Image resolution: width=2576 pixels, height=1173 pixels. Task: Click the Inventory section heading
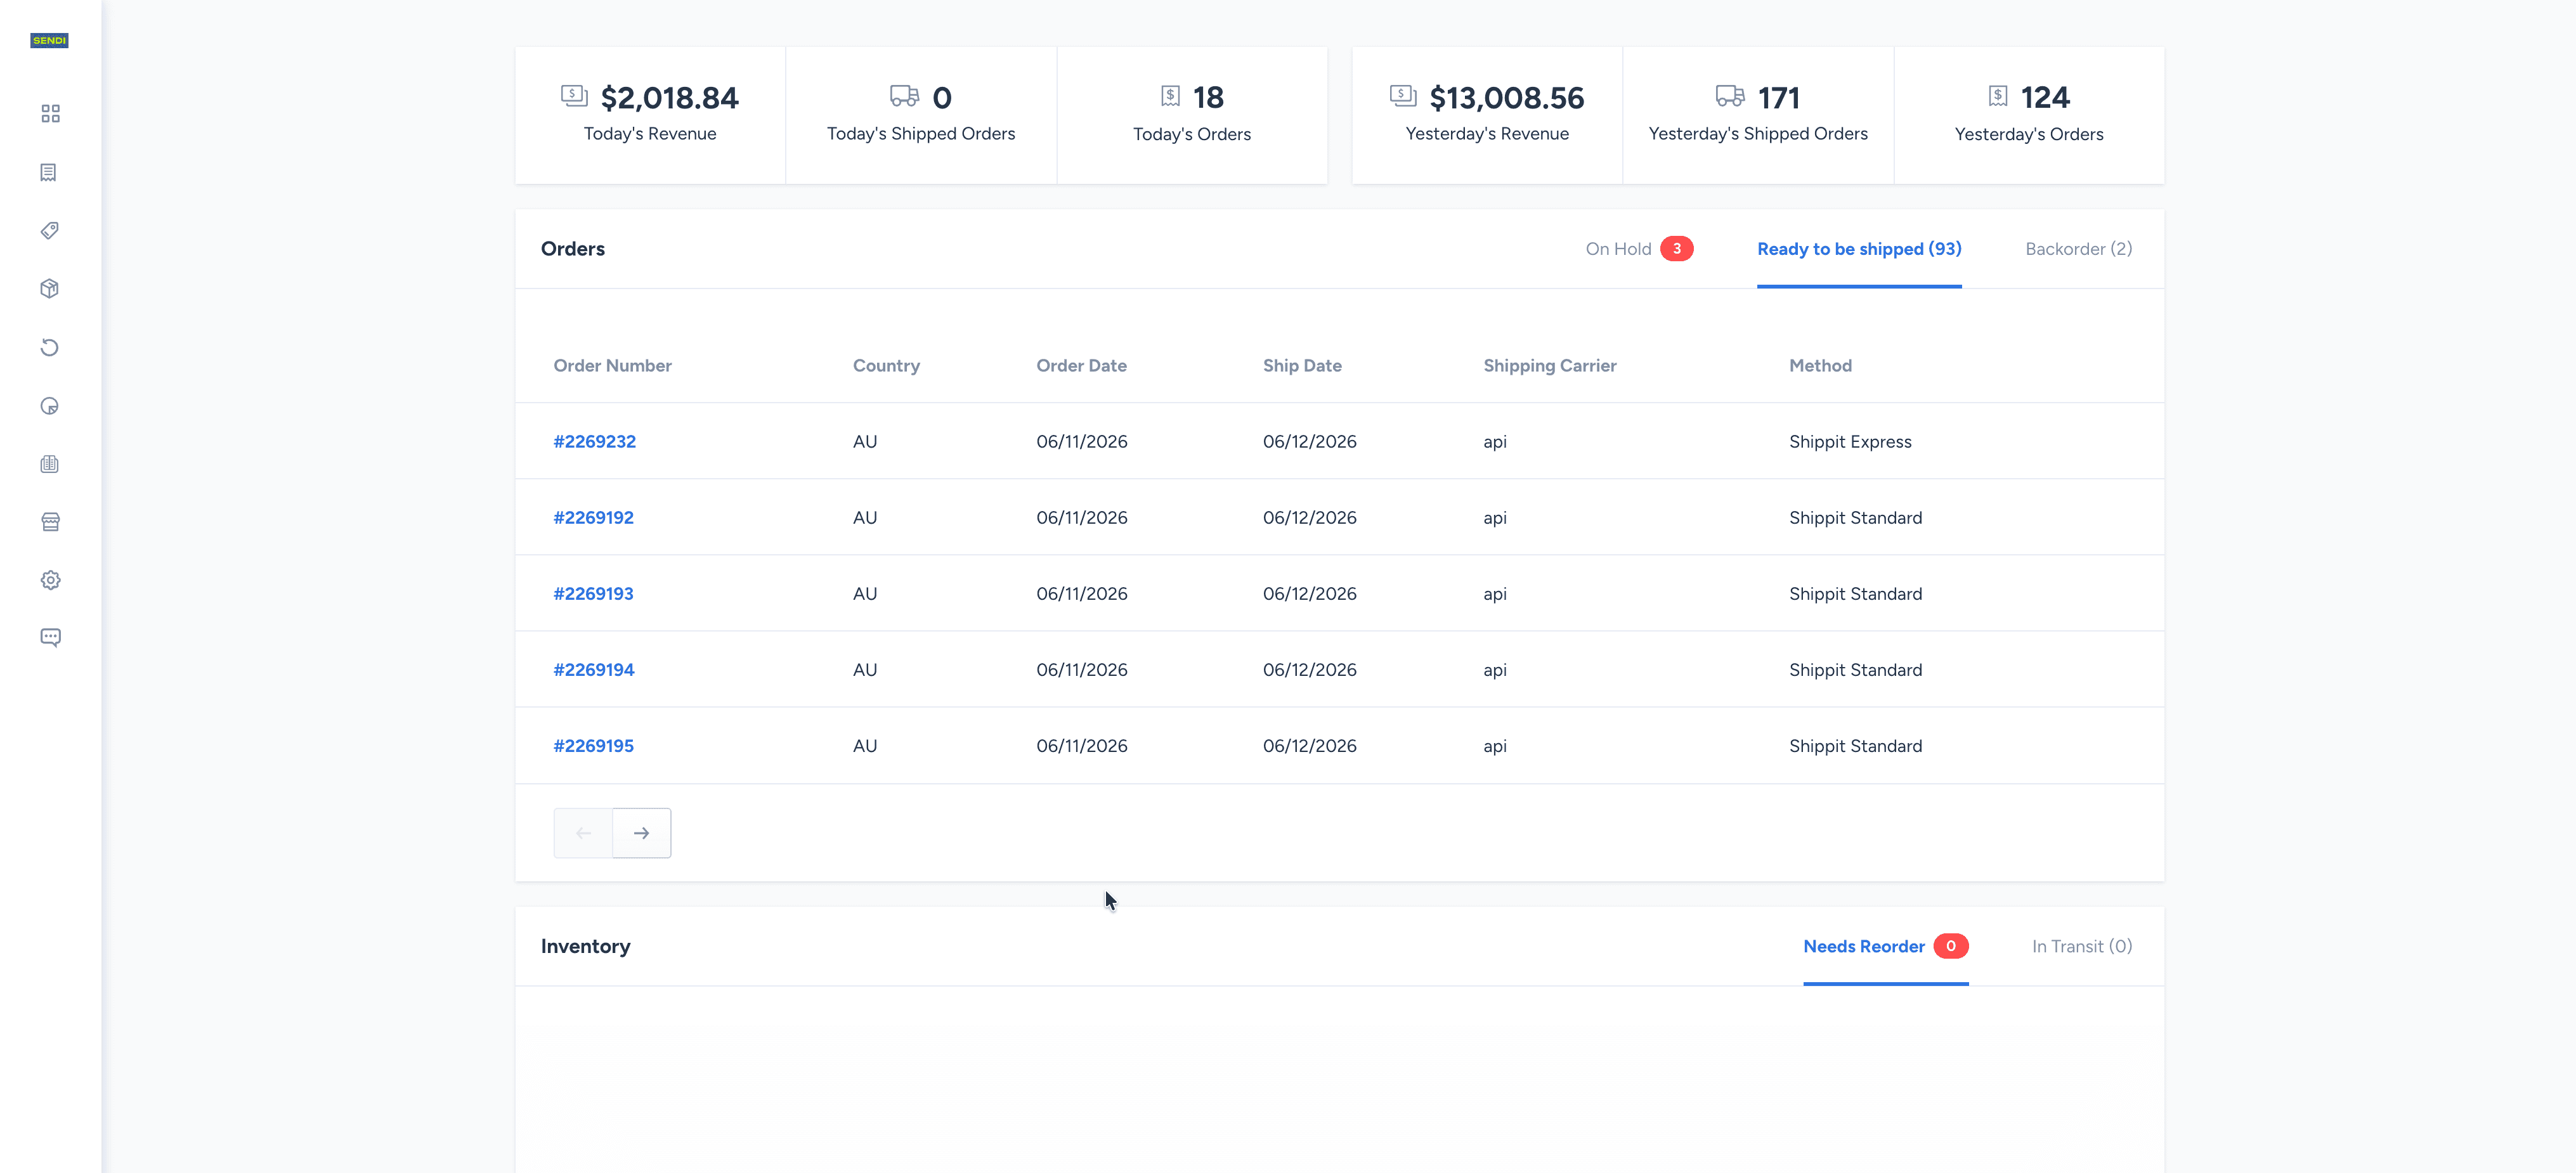(x=585, y=947)
